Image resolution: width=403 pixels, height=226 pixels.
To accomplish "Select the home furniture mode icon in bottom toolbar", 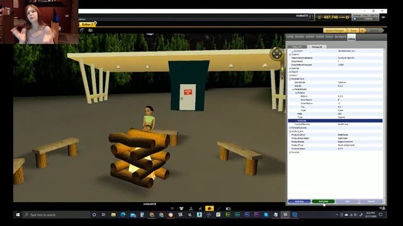I will click(209, 208).
